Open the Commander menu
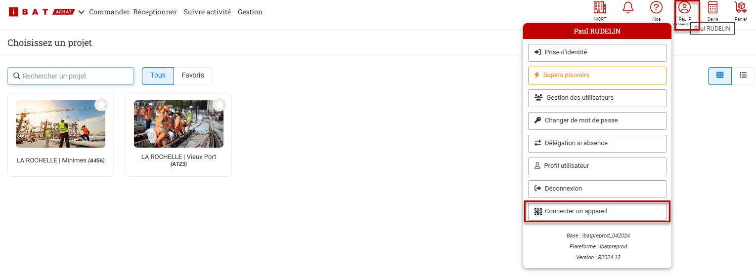The width and height of the screenshot is (756, 275). tap(109, 12)
